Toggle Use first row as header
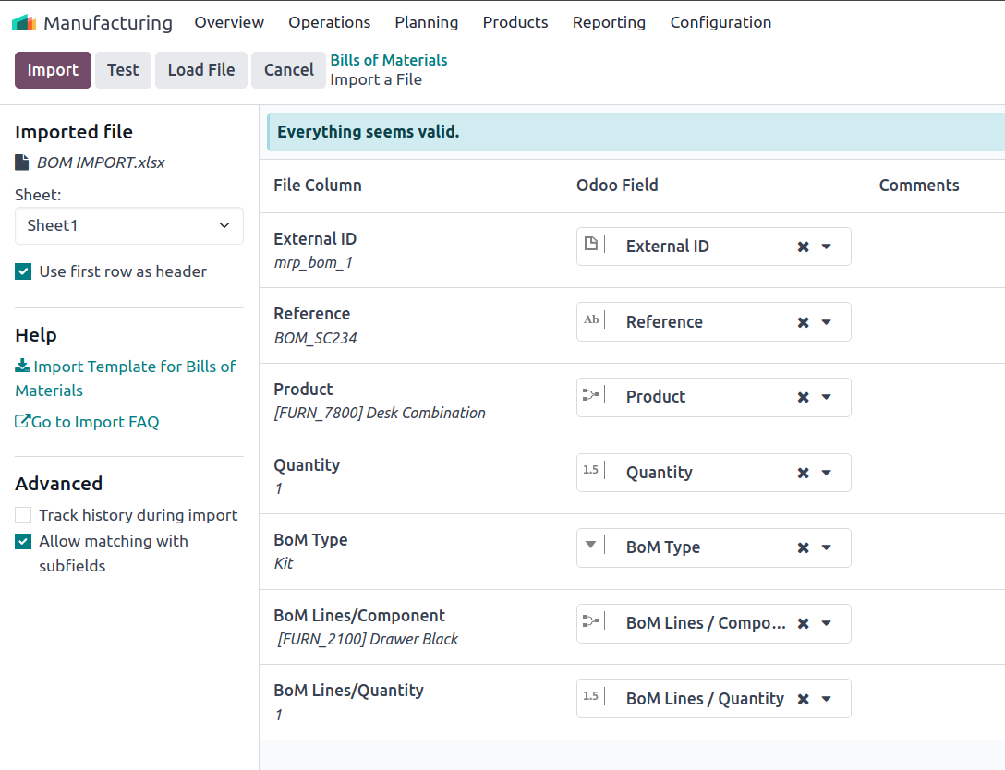 click(x=23, y=271)
